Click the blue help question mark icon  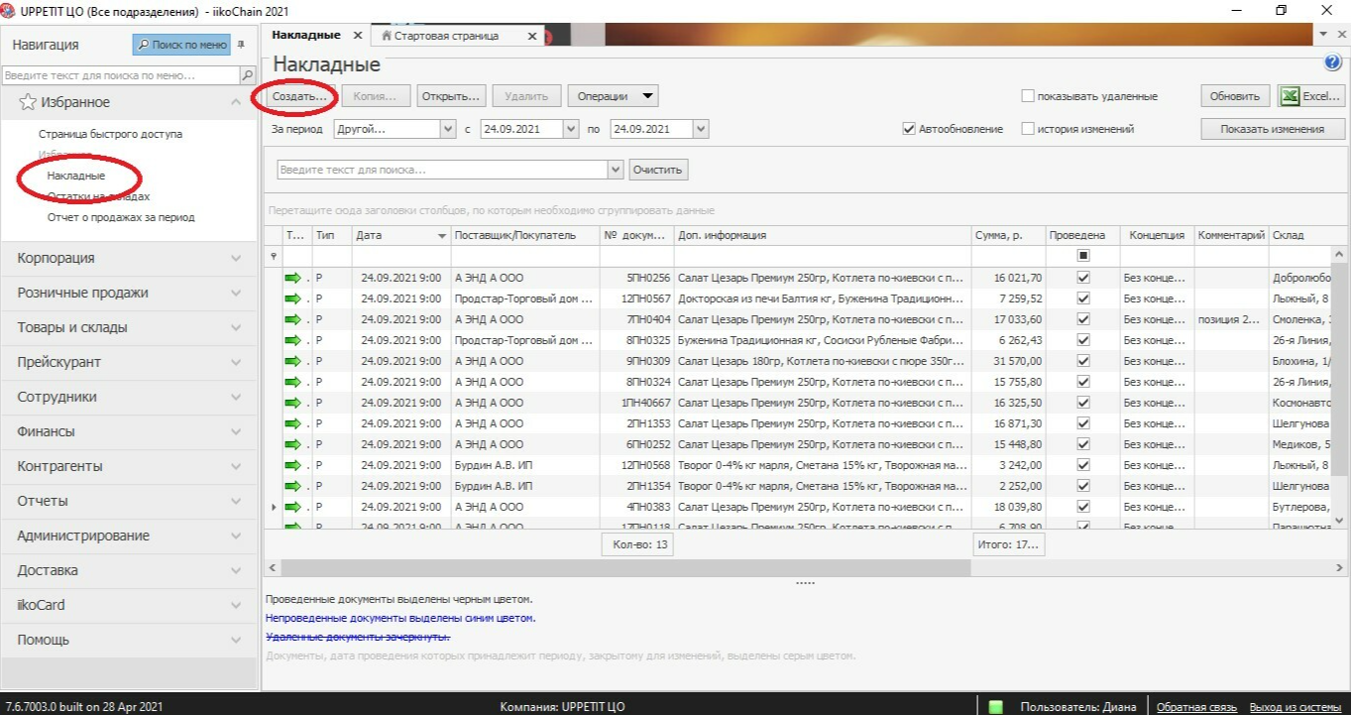click(1332, 63)
